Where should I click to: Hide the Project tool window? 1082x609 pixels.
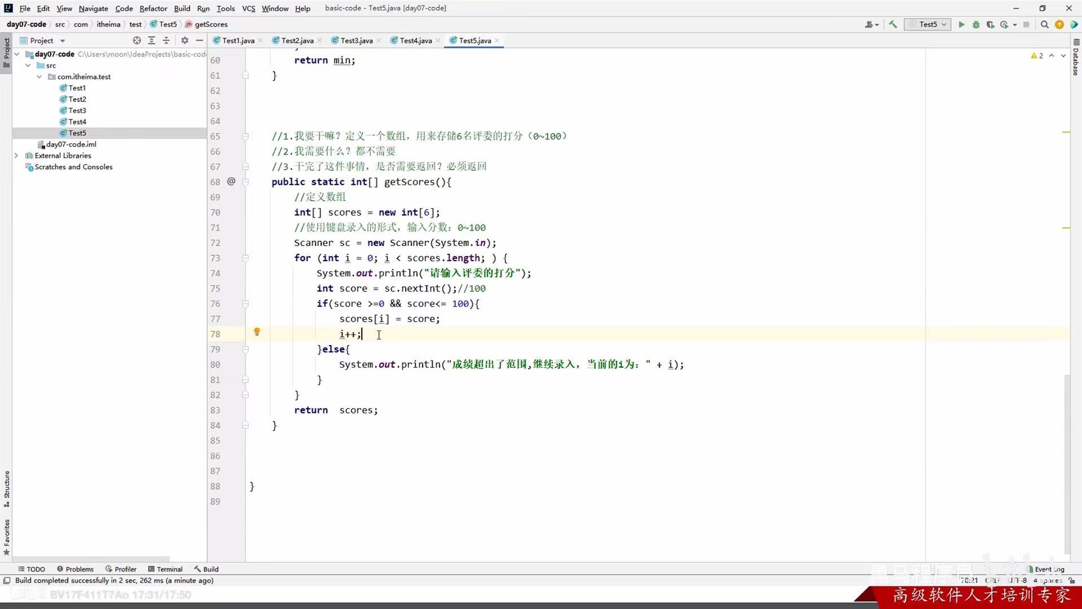[200, 40]
